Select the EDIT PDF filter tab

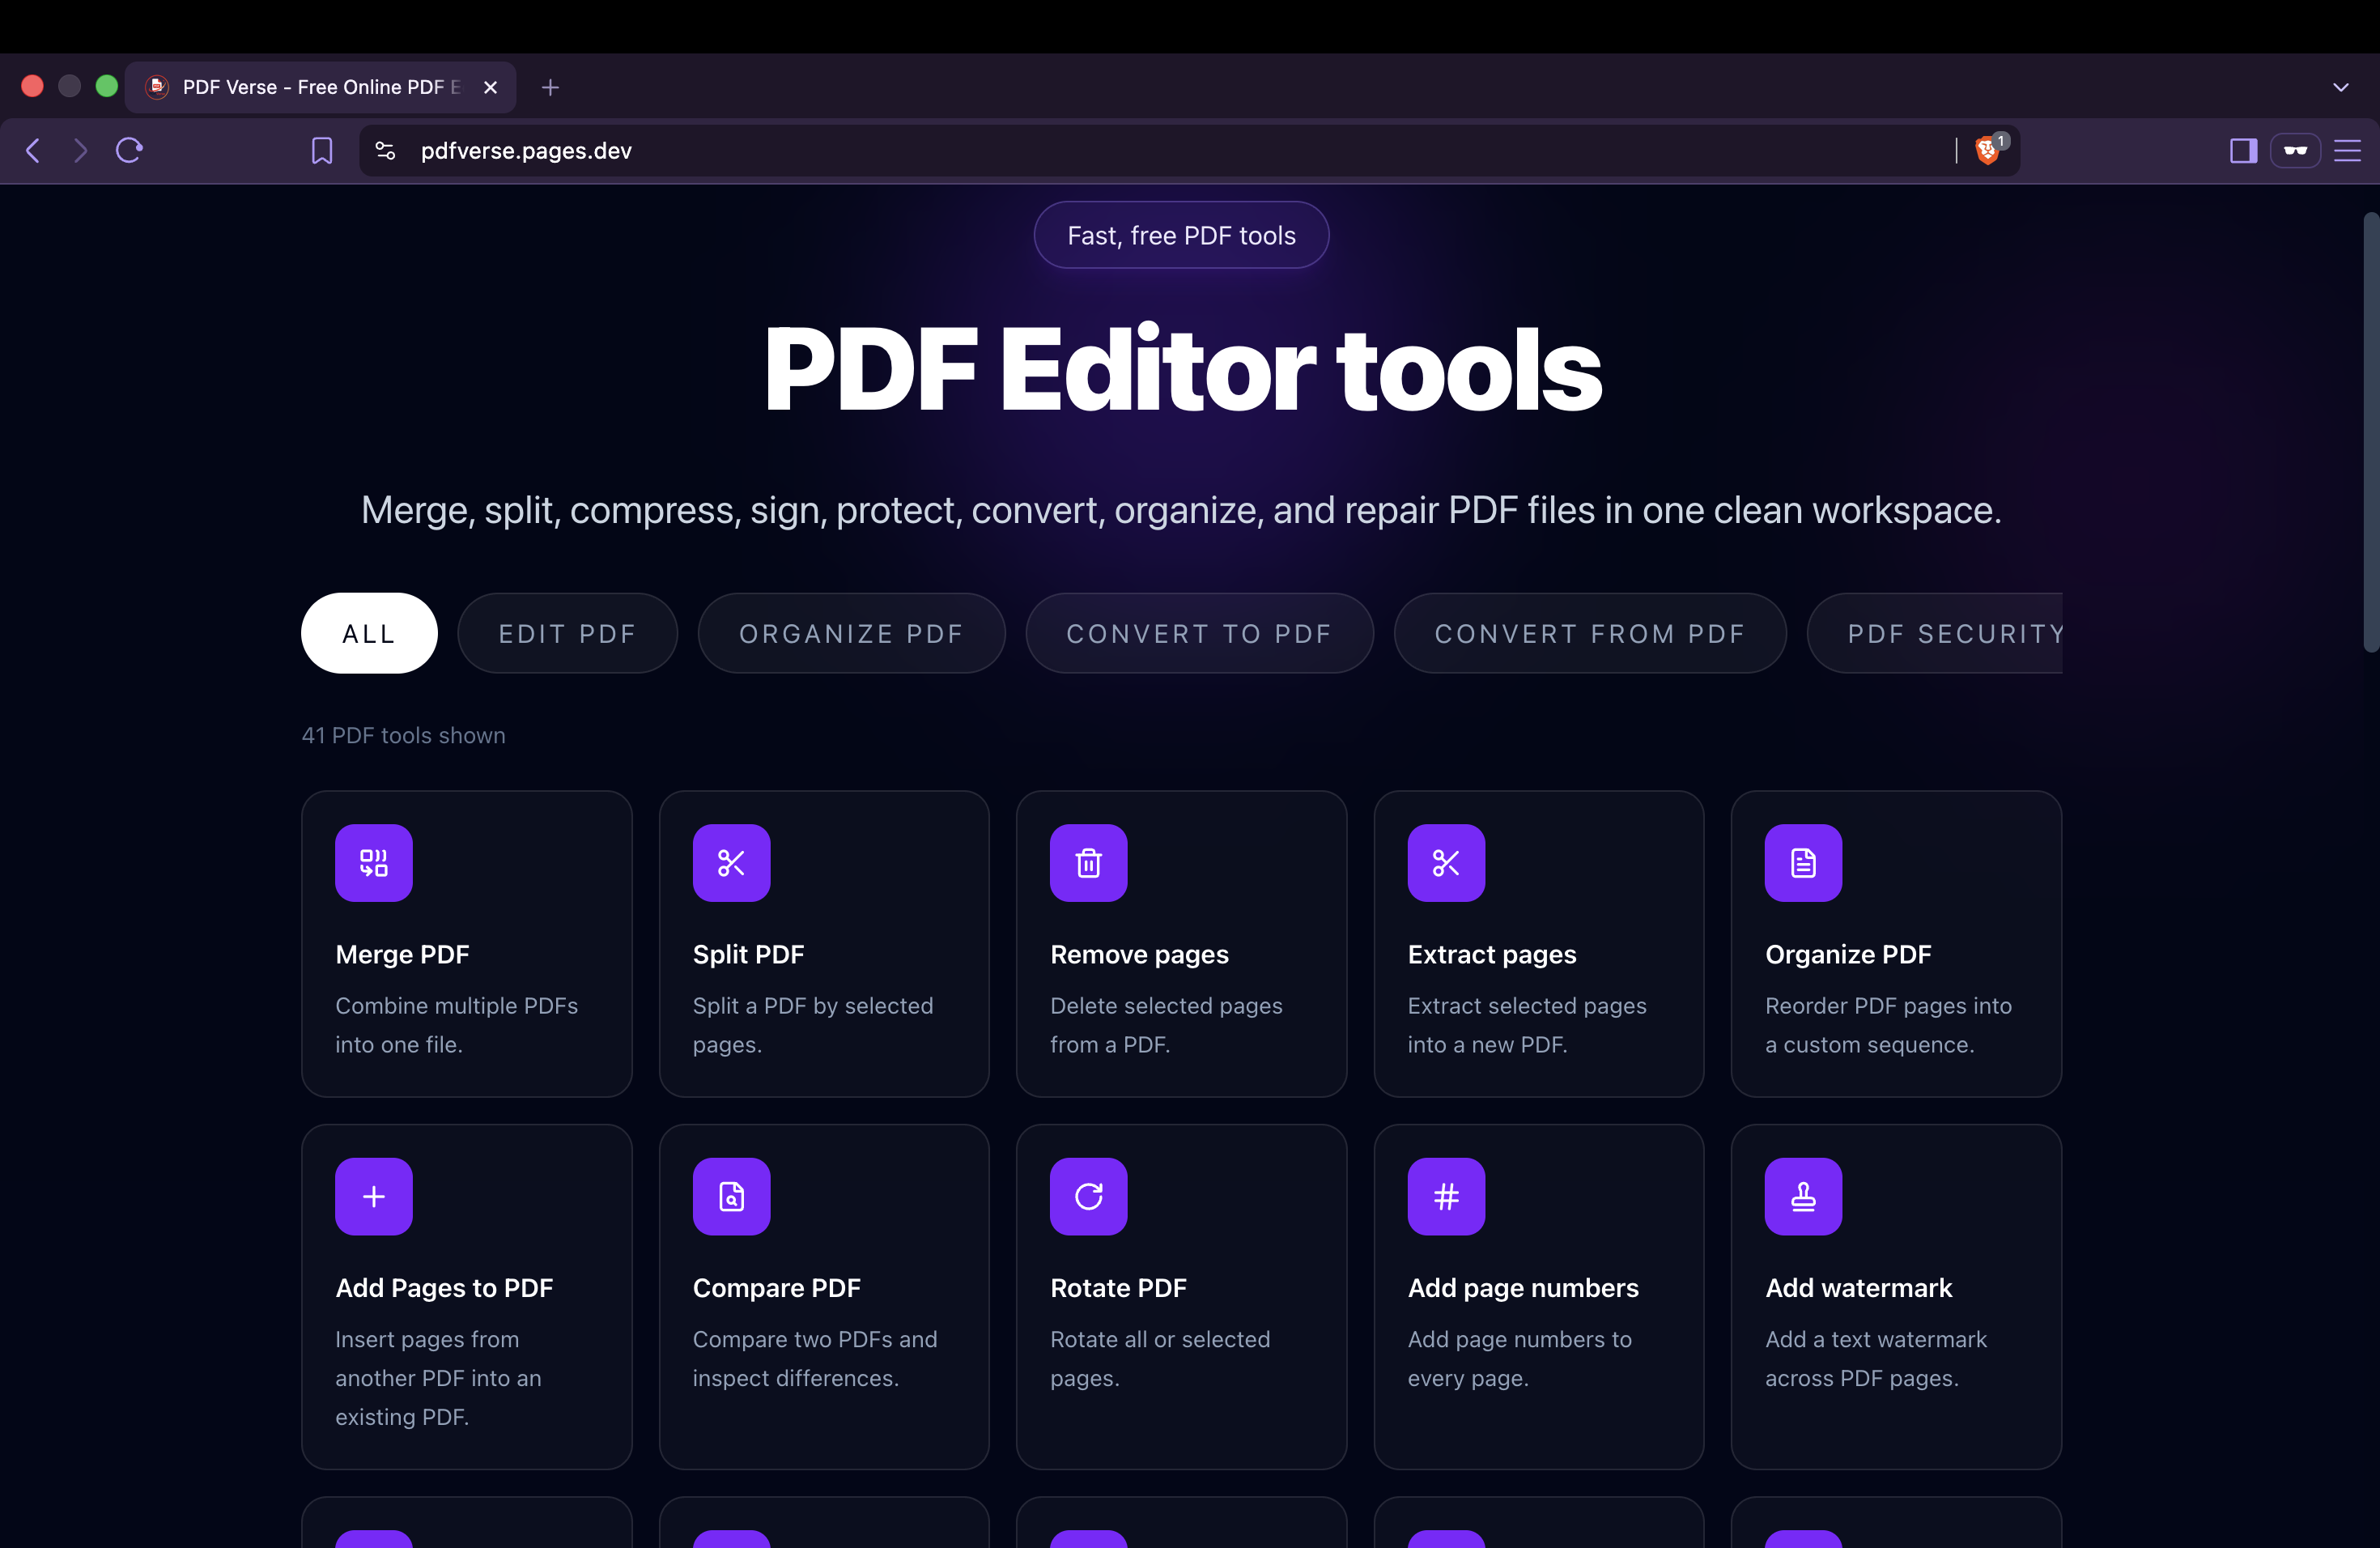[x=567, y=633]
